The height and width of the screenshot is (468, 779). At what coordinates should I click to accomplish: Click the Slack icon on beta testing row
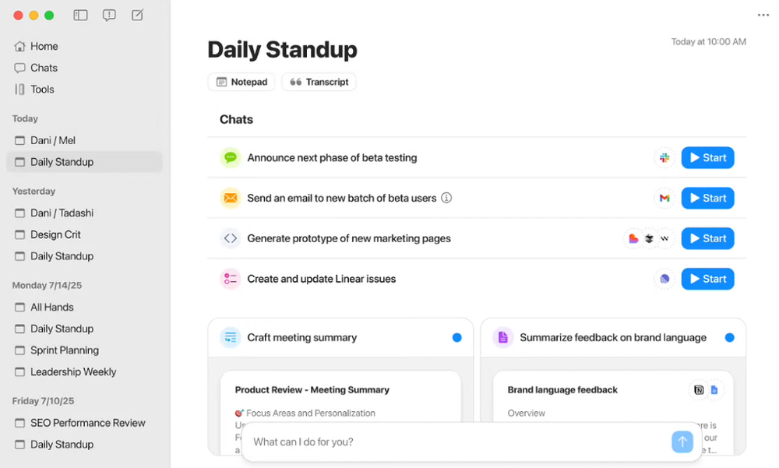(x=664, y=158)
